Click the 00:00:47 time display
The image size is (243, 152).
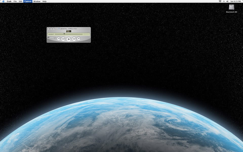[x=51, y=34]
